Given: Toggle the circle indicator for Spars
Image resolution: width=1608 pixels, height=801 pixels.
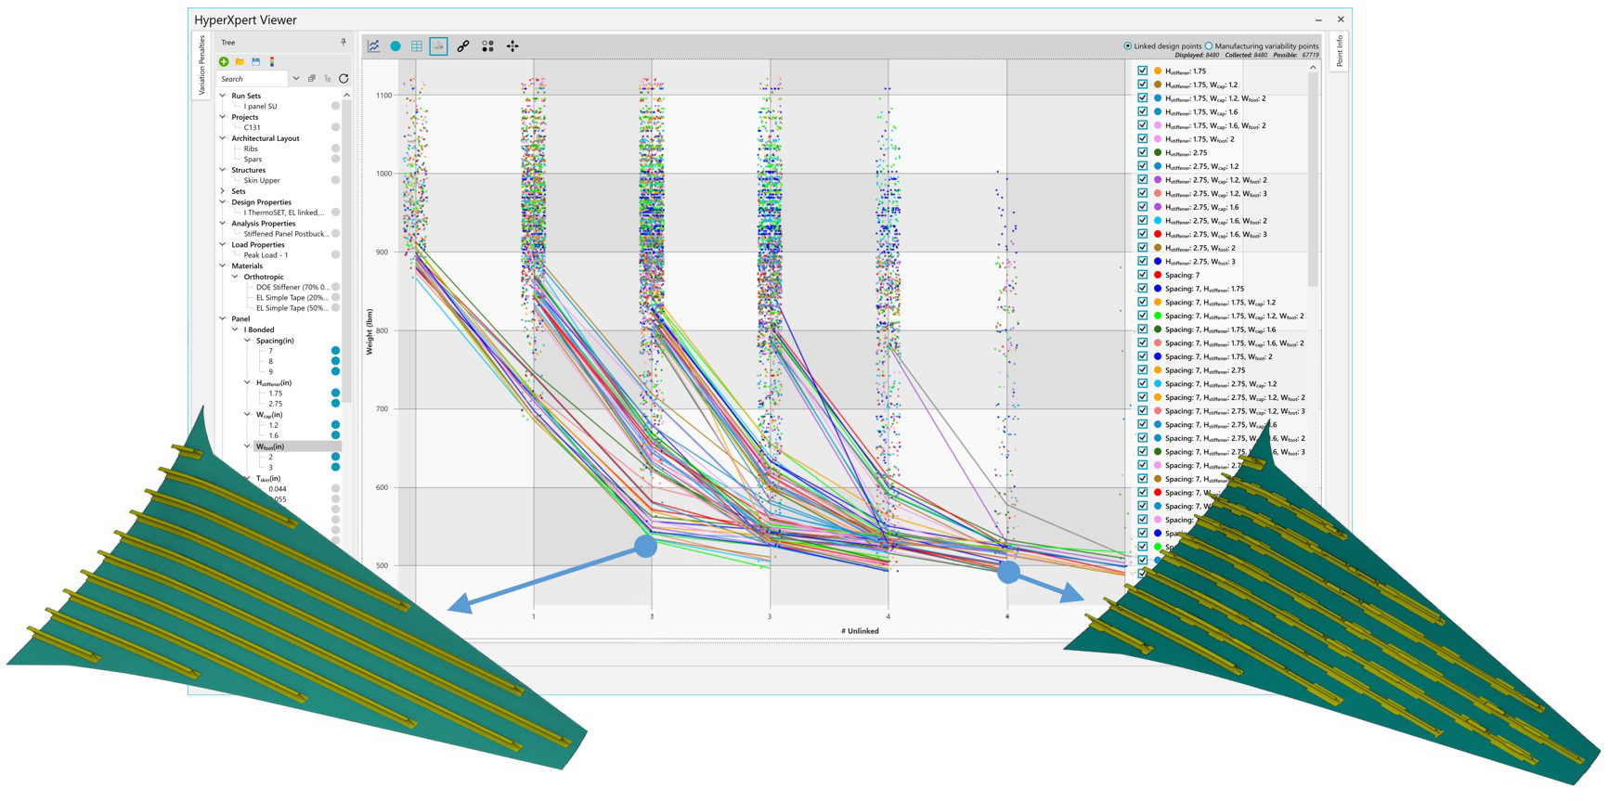Looking at the screenshot, I should coord(335,159).
